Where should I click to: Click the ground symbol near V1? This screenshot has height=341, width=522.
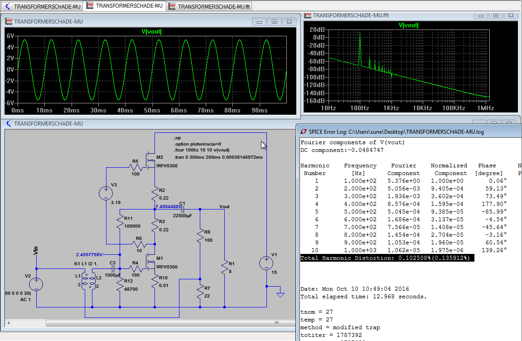(x=280, y=294)
